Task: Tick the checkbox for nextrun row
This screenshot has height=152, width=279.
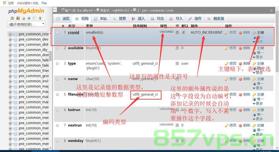Action: pos(57,126)
